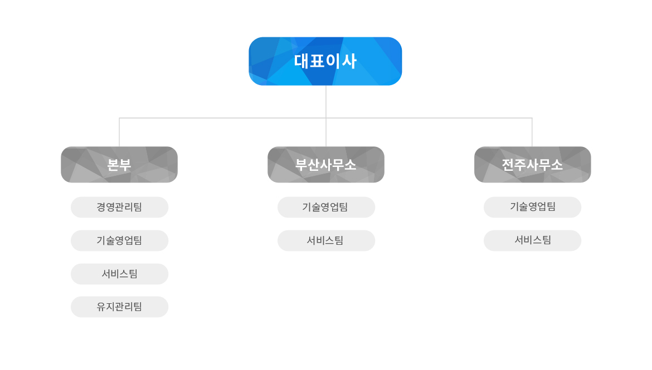Open 서비스팀 under 부산사무소
Image resolution: width=652 pixels, height=370 pixels.
tap(326, 240)
